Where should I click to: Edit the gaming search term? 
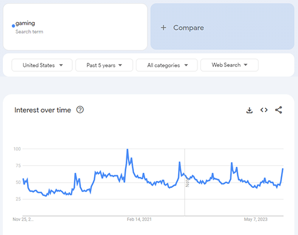pos(75,26)
